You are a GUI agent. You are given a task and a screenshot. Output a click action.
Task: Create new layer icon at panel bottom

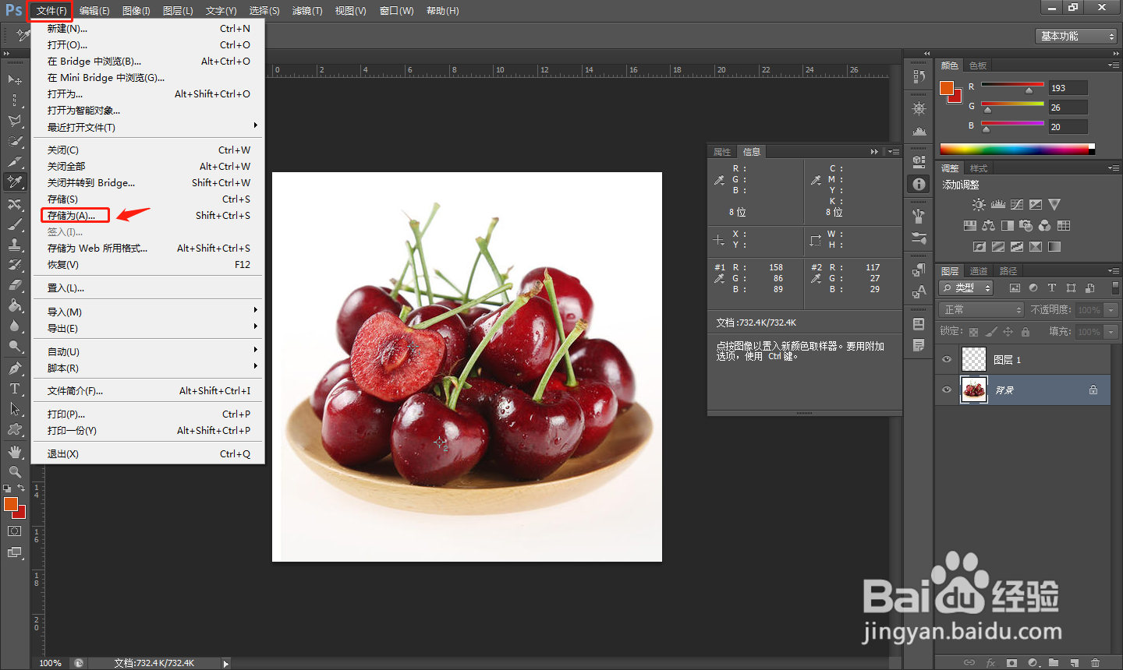[1074, 663]
